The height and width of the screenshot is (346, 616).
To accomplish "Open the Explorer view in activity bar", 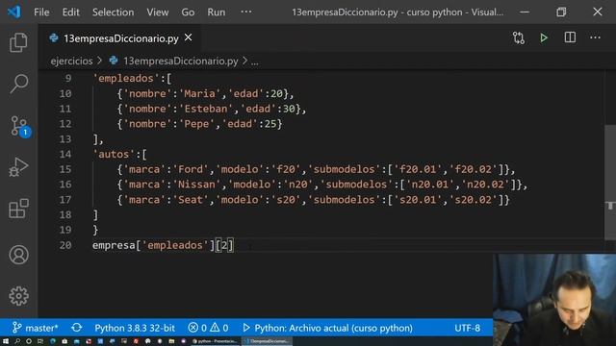I will click(x=18, y=42).
